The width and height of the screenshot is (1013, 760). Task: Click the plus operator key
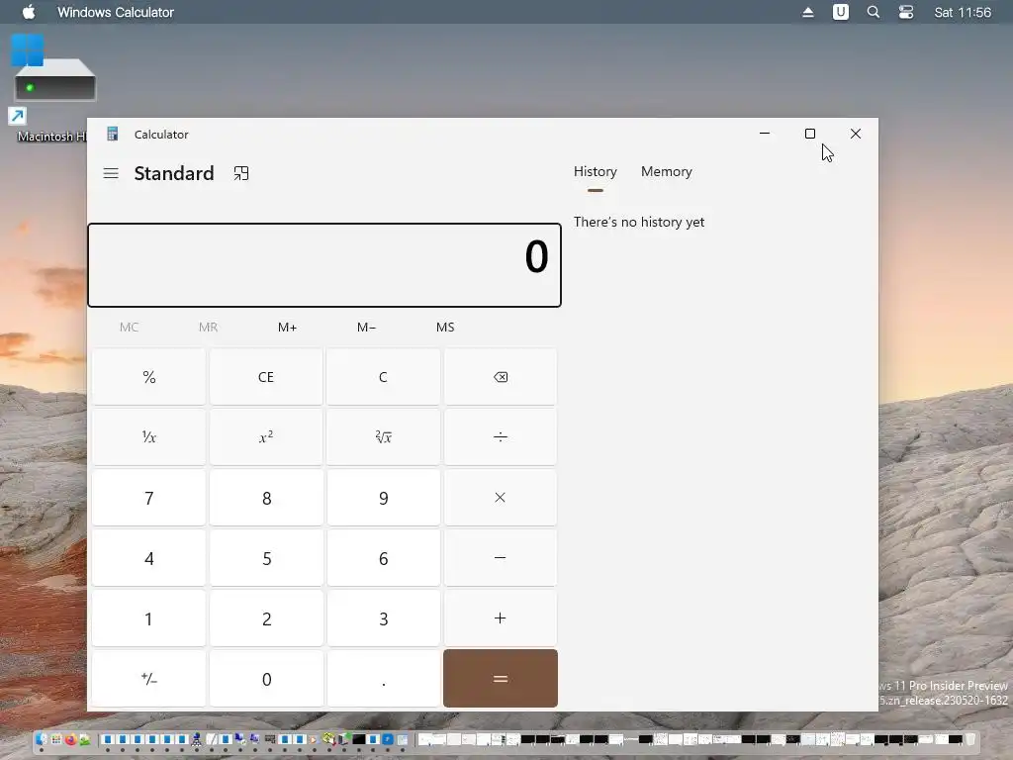500,618
